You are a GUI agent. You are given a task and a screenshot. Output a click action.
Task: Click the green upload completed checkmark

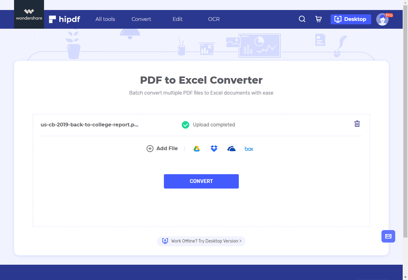pyautogui.click(x=185, y=125)
